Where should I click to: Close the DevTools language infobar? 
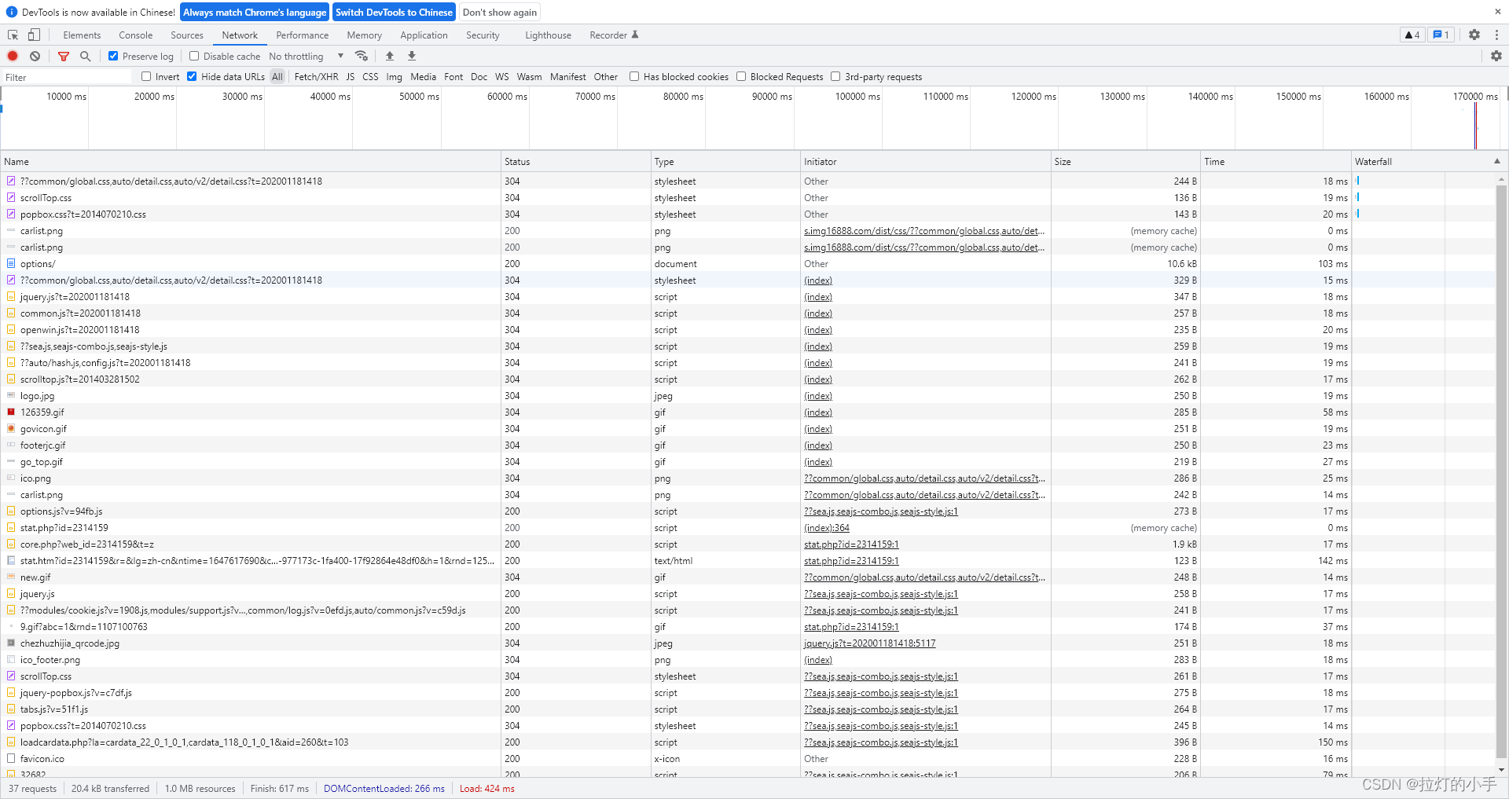(1497, 12)
